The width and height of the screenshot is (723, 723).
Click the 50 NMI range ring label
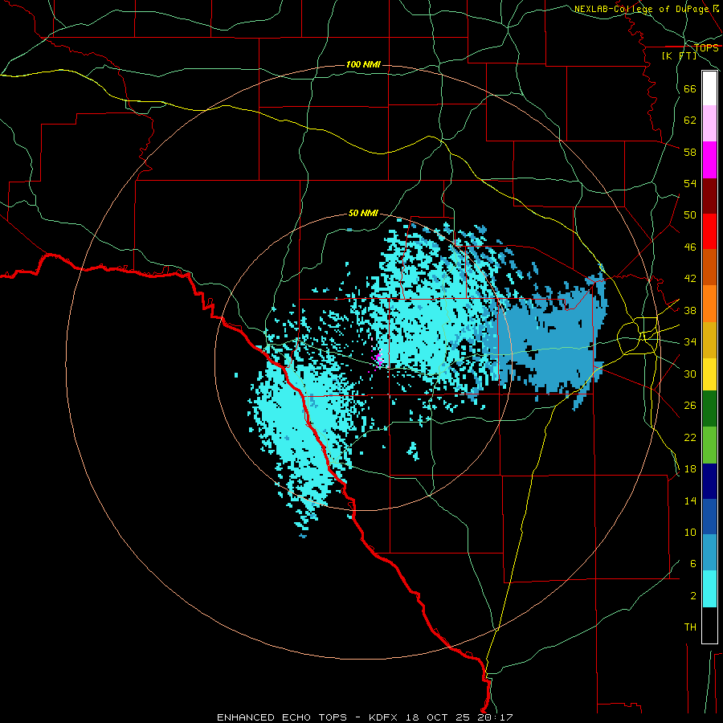click(363, 213)
